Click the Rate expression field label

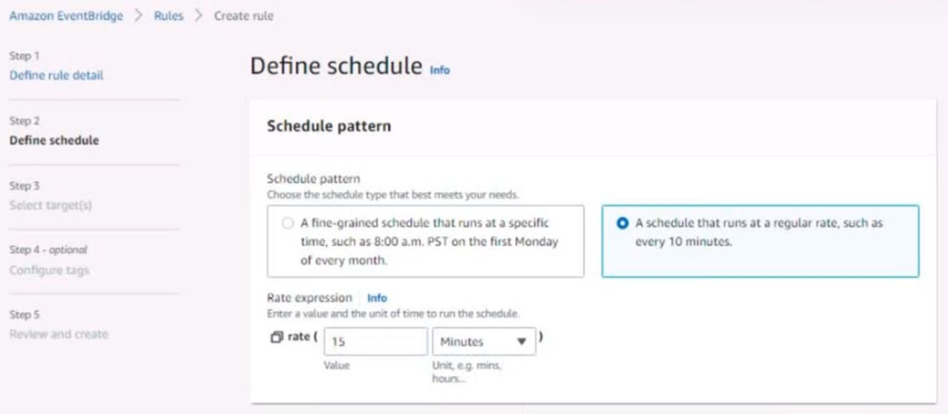click(309, 298)
